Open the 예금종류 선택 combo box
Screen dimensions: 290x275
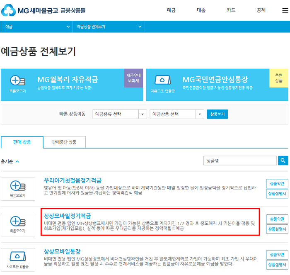tap(120, 114)
